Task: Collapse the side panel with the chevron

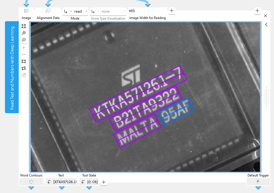Action: pos(266,25)
